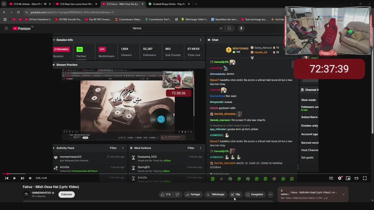The width and height of the screenshot is (374, 210).
Task: Open the UMMENAVEVO channel avatar
Action: pyautogui.click(x=26, y=194)
